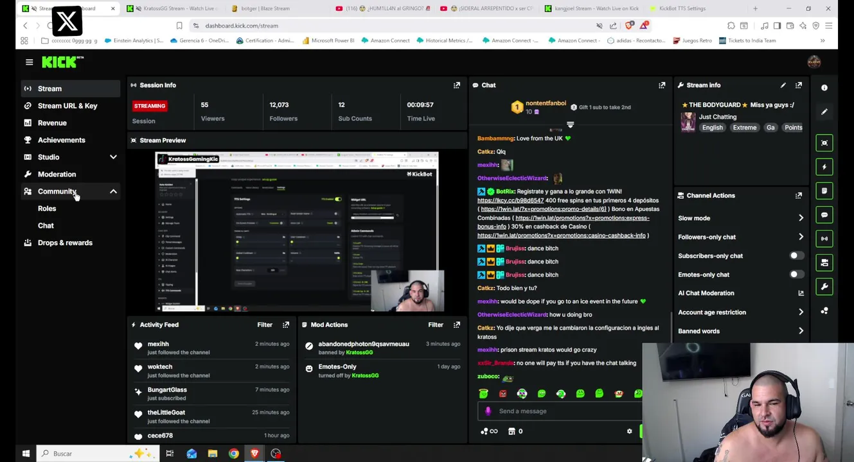This screenshot has height=462, width=854.
Task: Open Moderation page
Action: click(70, 174)
